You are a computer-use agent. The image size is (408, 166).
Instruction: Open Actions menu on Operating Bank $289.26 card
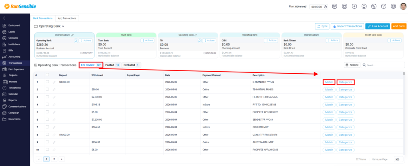click(x=86, y=41)
